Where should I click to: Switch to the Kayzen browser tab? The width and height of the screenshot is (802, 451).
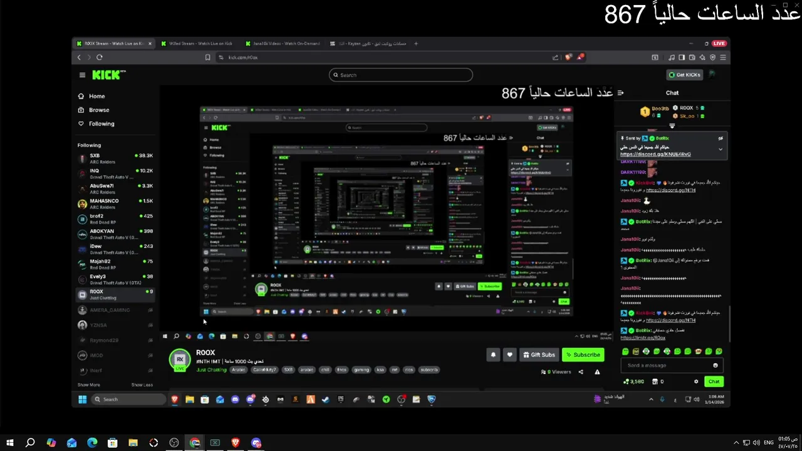(x=368, y=44)
